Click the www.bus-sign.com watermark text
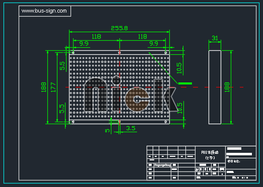The width and height of the screenshot is (263, 187). click(44, 11)
